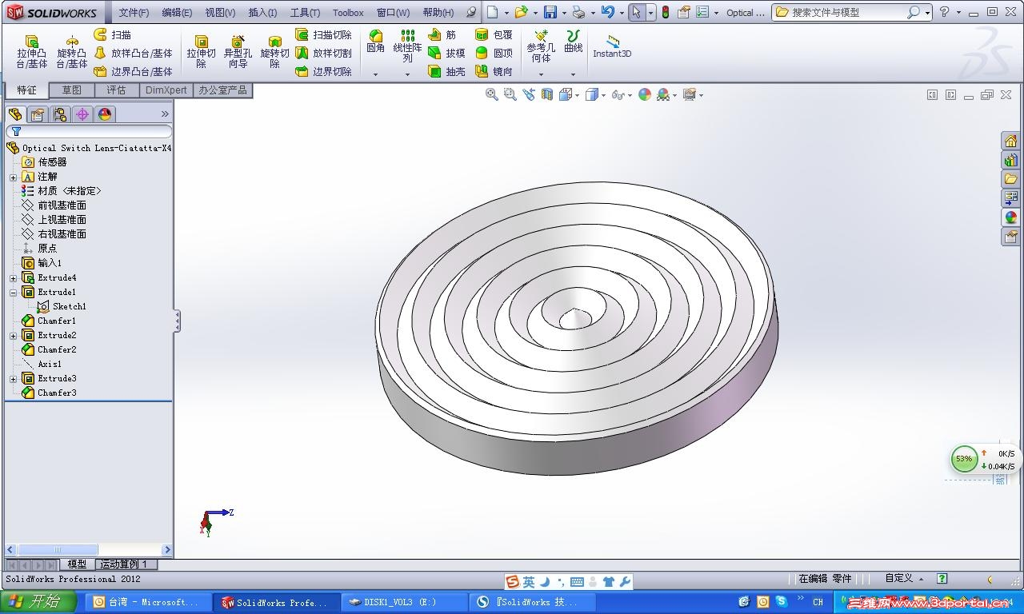Viewport: 1024px width, 614px height.
Task: Toggle Instant3D mode
Action: [612, 46]
